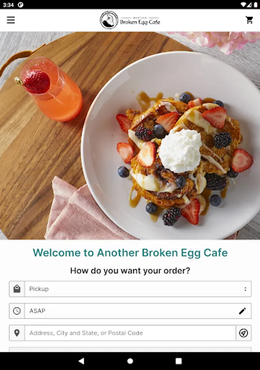Tap the battery icon in status bar
Screen dimensions: 260x370
pyautogui.click(x=255, y=5)
